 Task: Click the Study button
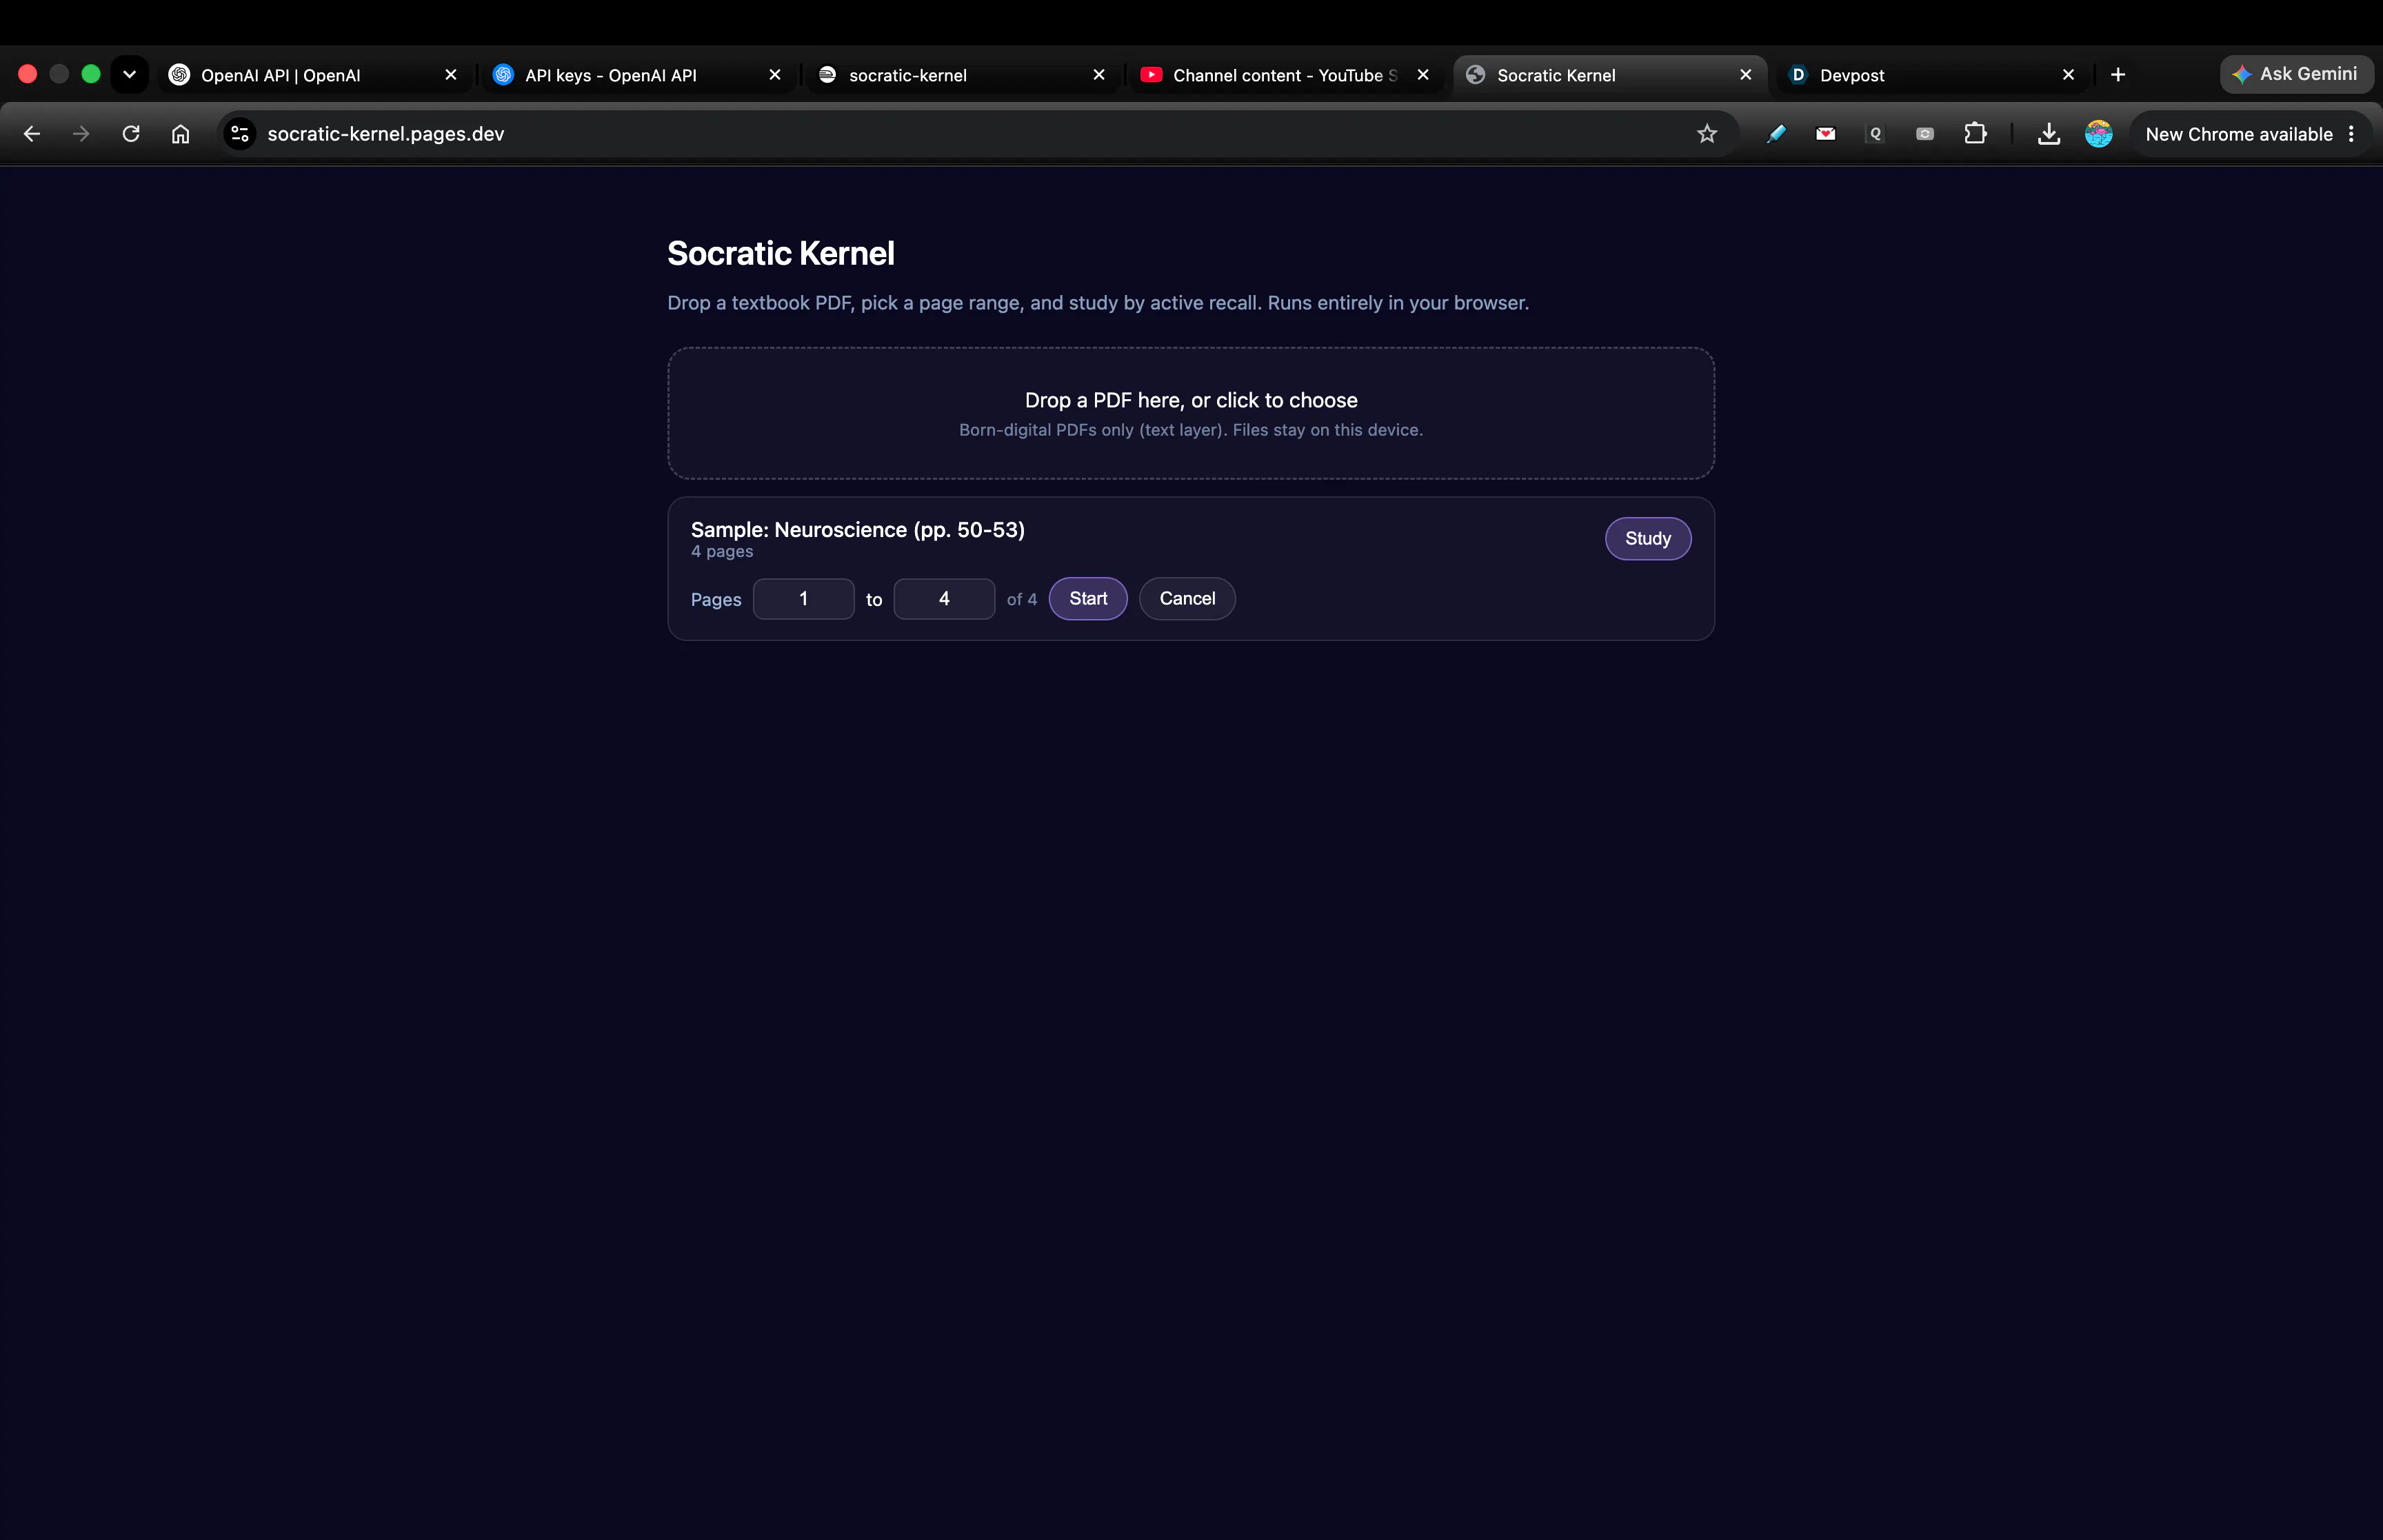(1648, 539)
